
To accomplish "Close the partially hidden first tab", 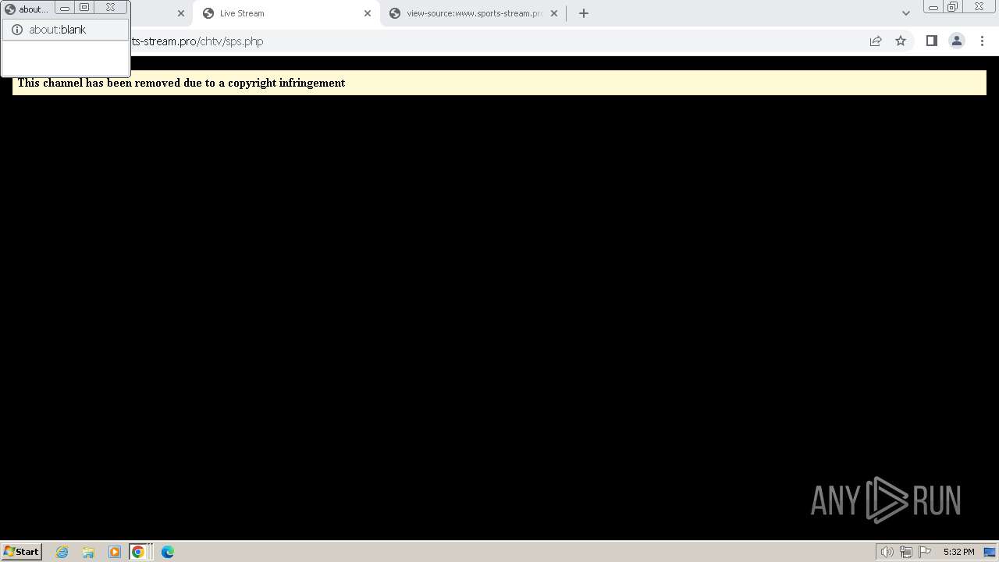I will tap(181, 13).
